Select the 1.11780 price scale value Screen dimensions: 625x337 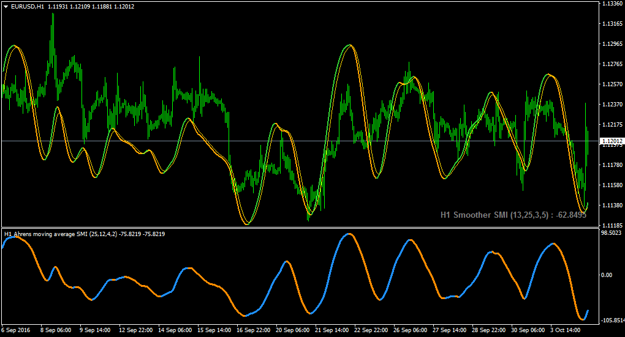click(612, 165)
